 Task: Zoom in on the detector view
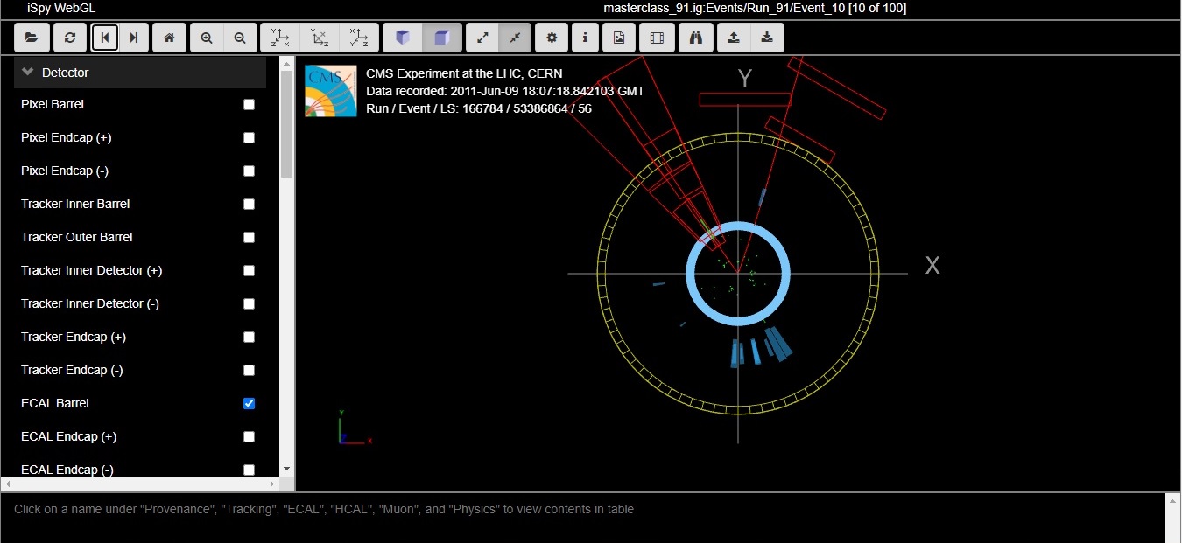207,38
